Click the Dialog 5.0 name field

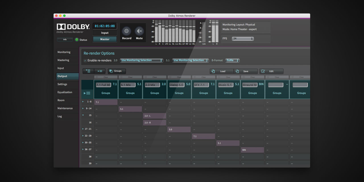pos(177,85)
